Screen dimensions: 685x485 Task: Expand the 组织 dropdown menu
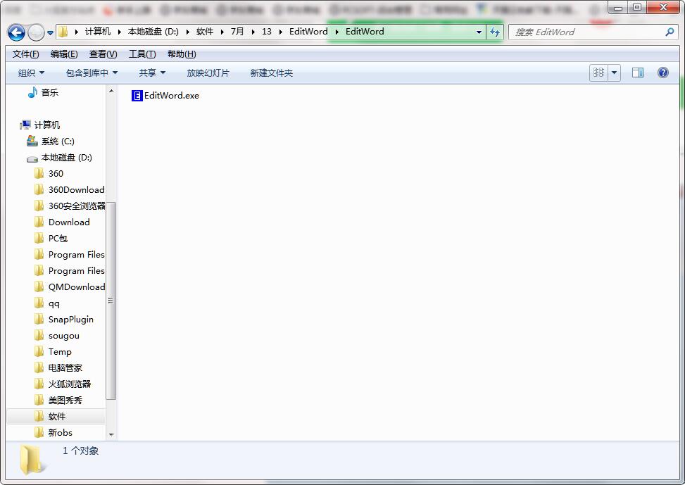coord(32,73)
